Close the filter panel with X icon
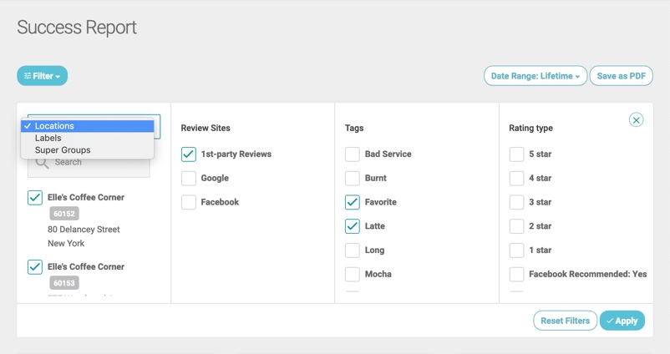670x354 pixels. pos(636,120)
